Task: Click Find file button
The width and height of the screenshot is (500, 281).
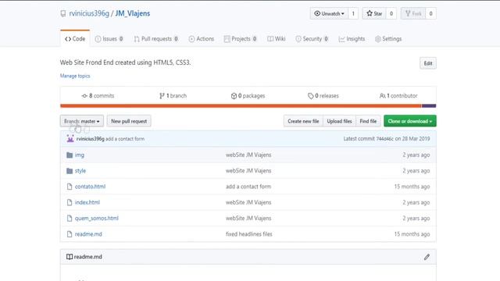Action: coord(368,121)
